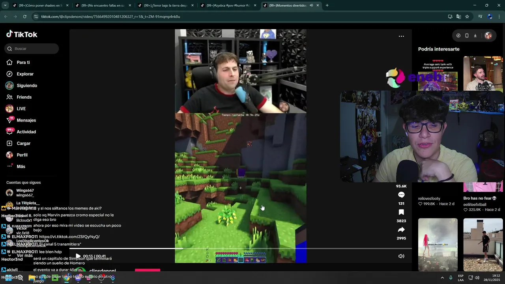Open File Explorer from the taskbar
The width and height of the screenshot is (505, 284).
pyautogui.click(x=32, y=278)
